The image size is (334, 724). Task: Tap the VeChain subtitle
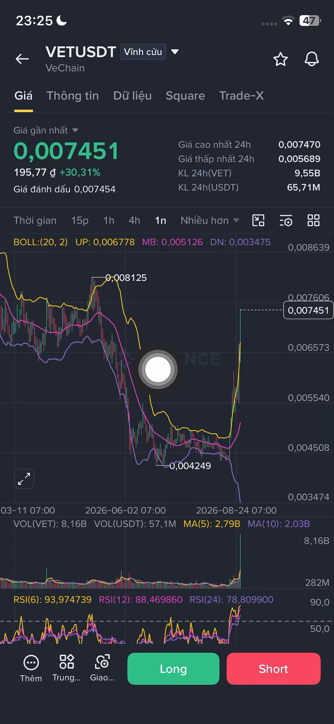click(65, 68)
